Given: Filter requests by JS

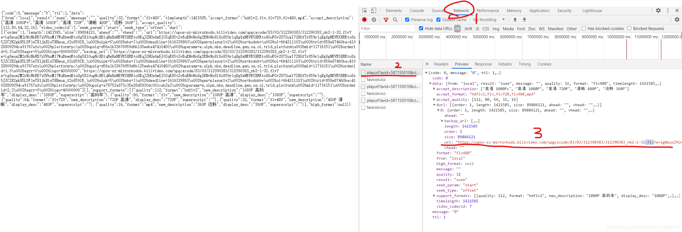Looking at the screenshot, I should (477, 29).
